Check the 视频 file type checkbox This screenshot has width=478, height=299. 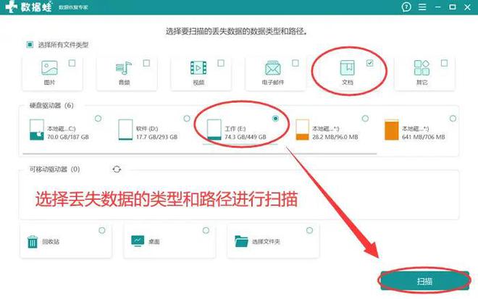[221, 63]
